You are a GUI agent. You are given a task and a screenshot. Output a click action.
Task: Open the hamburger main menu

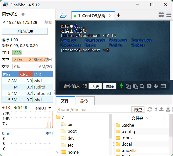169,15
